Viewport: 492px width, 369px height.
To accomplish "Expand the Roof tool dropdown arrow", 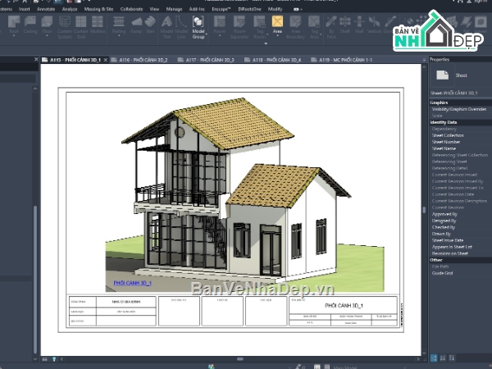I will (14, 36).
